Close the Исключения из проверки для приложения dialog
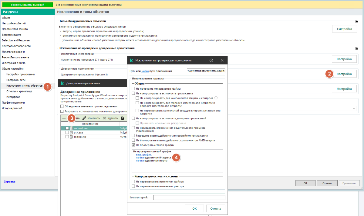Image resolution: width=364 pixels, height=216 pixels. (222, 60)
